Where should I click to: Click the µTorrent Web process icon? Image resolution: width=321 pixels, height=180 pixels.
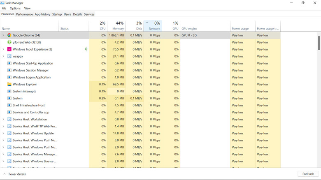[x=9, y=42]
